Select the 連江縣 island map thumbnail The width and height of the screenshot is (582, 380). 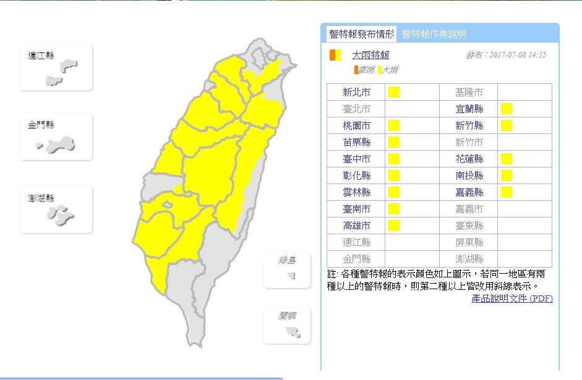56,67
